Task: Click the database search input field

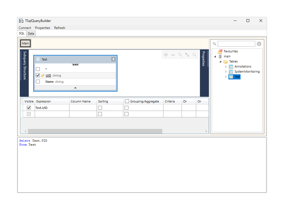Action: pos(236,44)
